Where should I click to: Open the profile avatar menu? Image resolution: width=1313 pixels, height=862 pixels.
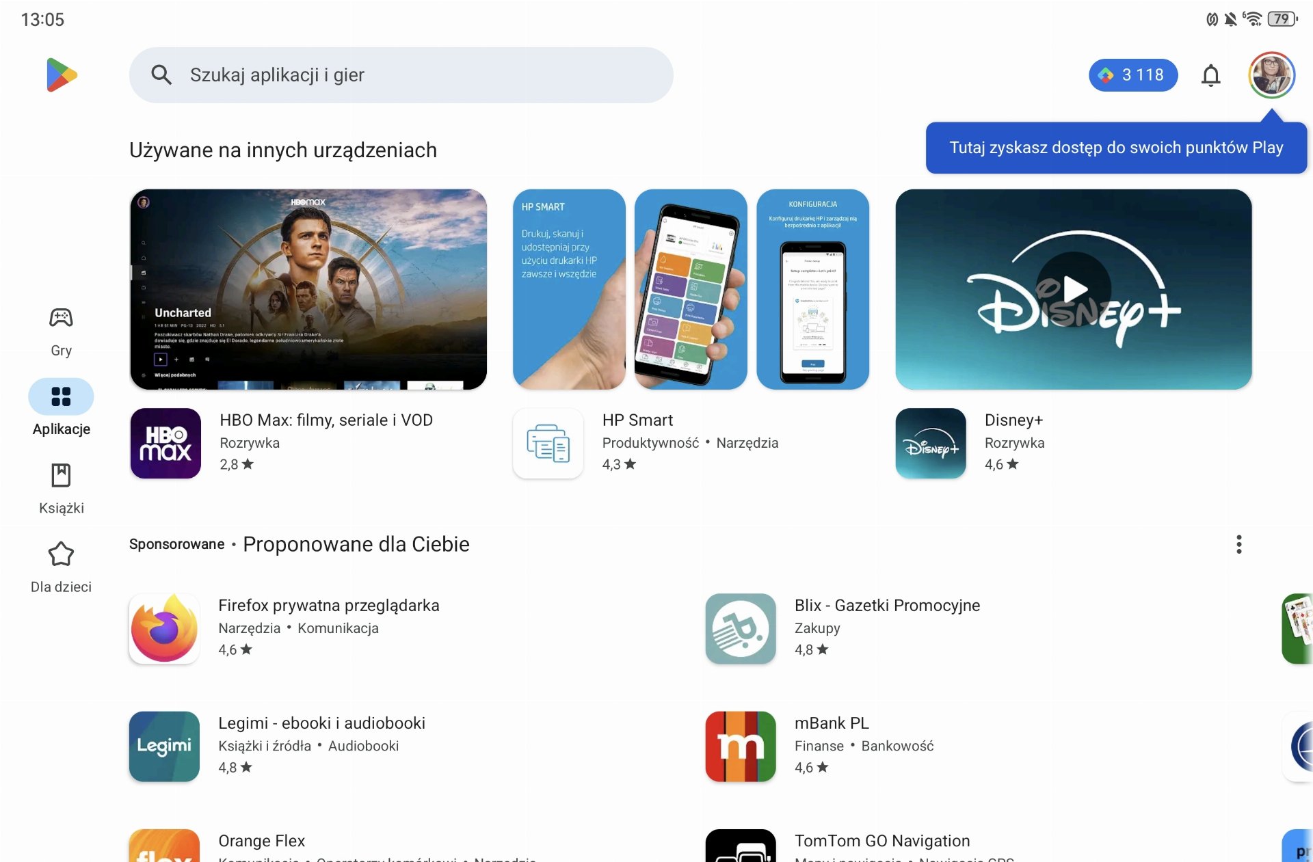tap(1271, 75)
